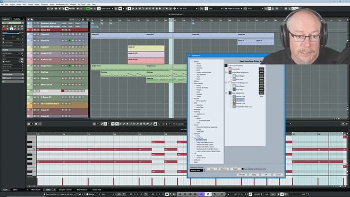Image resolution: width=350 pixels, height=197 pixels.
Task: Click the Custom Color Scheme swatch
Action: pyautogui.click(x=226, y=66)
